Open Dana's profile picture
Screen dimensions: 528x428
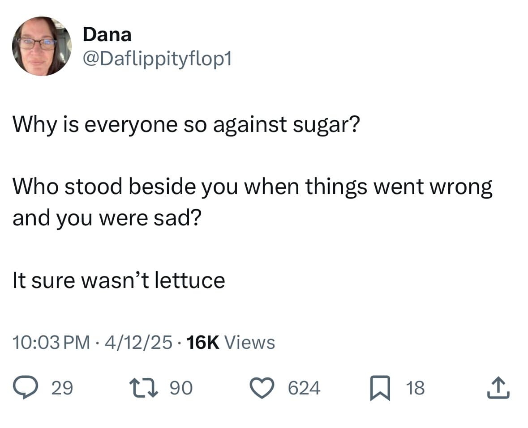click(x=42, y=46)
